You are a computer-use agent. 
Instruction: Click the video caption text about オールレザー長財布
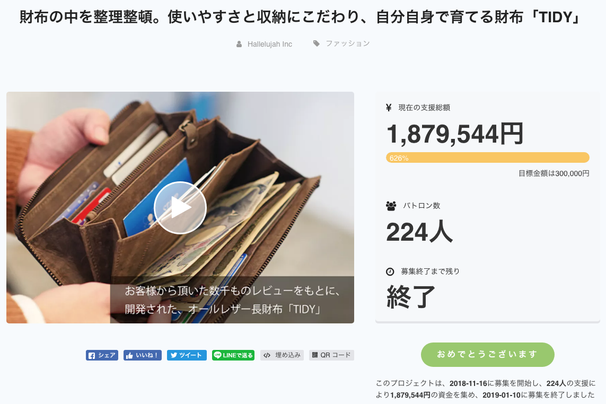(233, 300)
